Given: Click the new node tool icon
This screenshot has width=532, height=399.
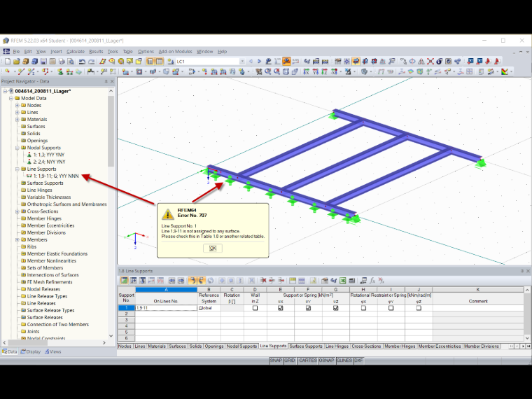Looking at the screenshot, I should [x=8, y=71].
